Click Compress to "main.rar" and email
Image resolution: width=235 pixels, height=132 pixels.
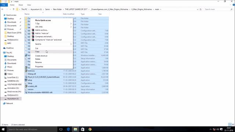[52, 40]
